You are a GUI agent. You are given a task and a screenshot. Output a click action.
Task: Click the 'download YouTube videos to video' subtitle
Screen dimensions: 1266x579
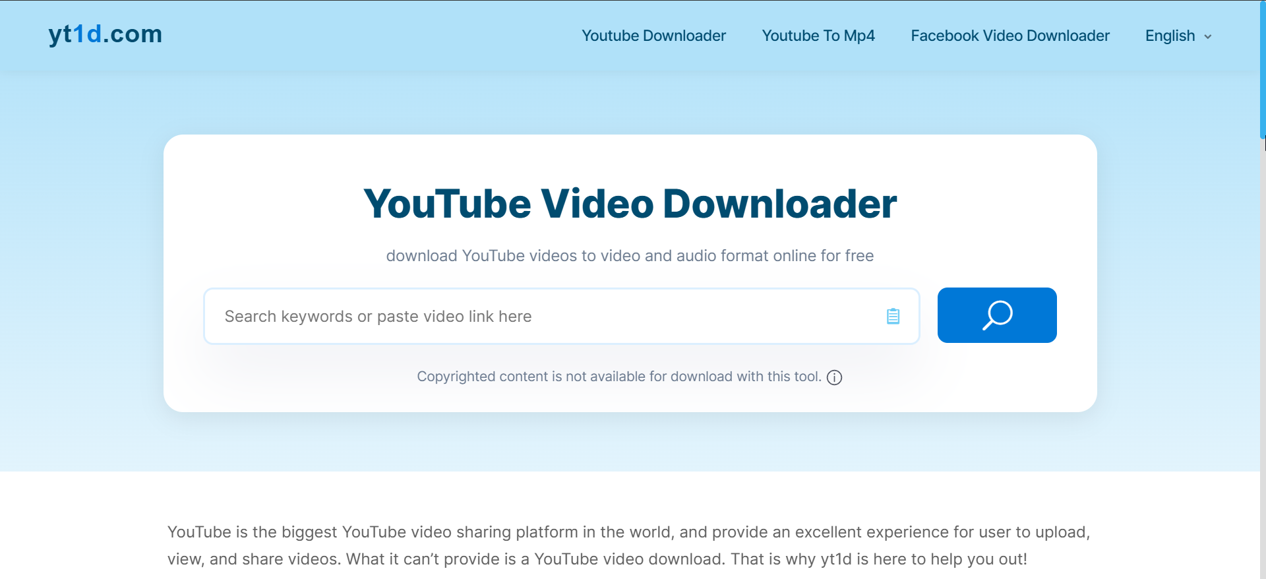tap(630, 256)
